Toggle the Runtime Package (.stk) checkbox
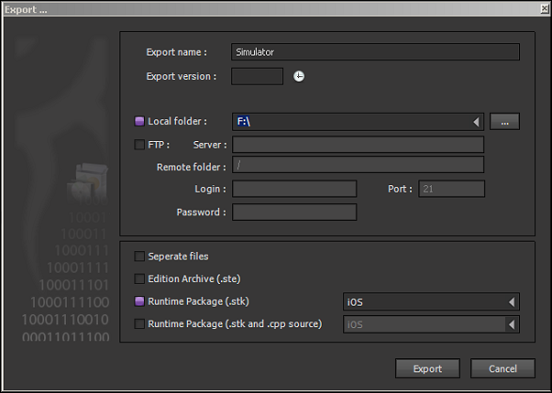 [139, 301]
